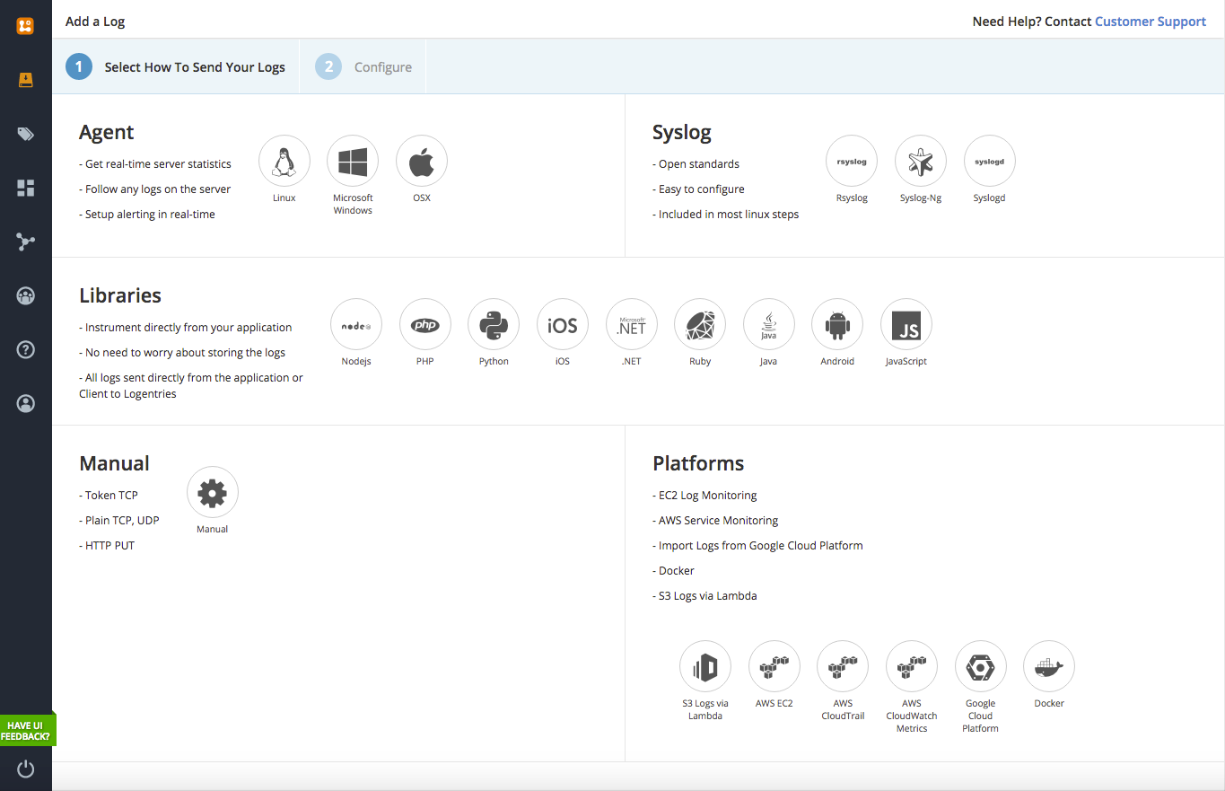1225x791 pixels.
Task: Select S3 Logs via Lambda platform
Action: pyautogui.click(x=705, y=667)
